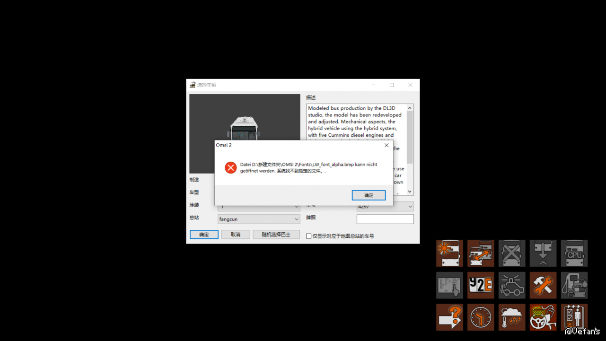The height and width of the screenshot is (341, 606).
Task: Click the checklist with person icon
Action: [x=574, y=317]
